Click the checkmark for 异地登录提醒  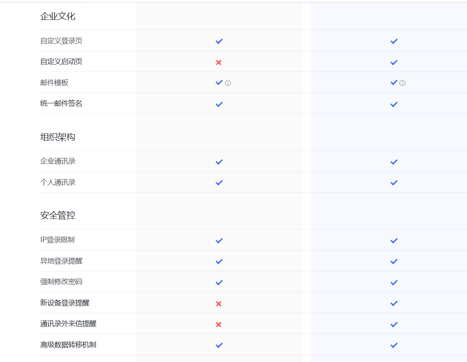pos(219,261)
